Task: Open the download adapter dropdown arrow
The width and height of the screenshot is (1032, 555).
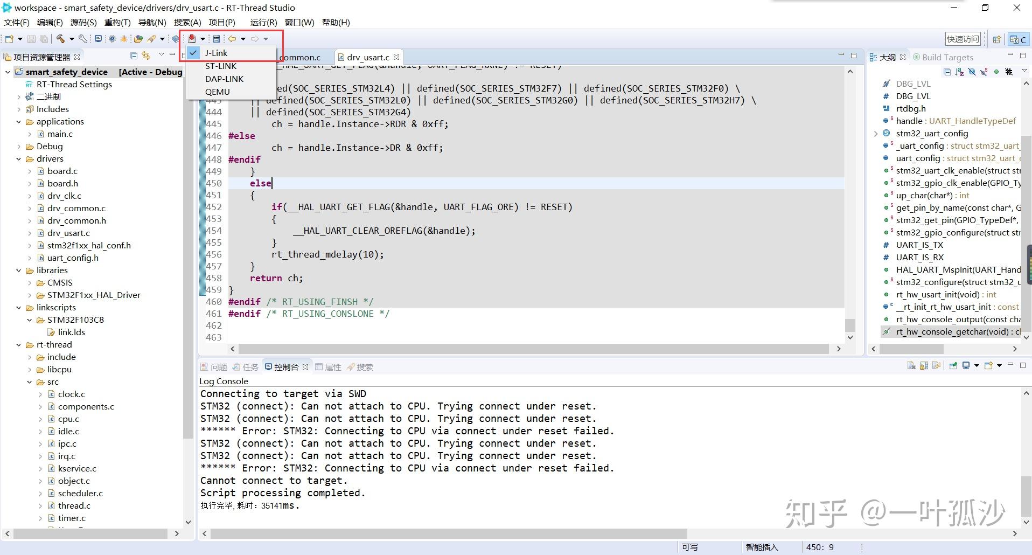Action: (203, 39)
